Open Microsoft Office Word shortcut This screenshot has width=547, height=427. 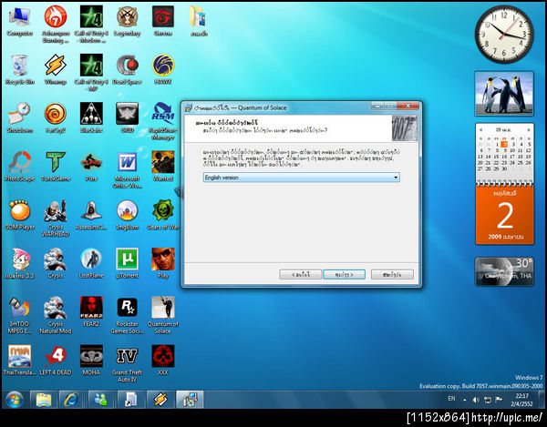[128, 170]
